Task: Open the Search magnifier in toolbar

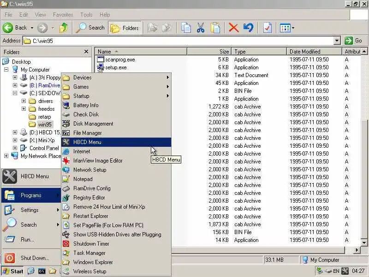Action: 90,28
